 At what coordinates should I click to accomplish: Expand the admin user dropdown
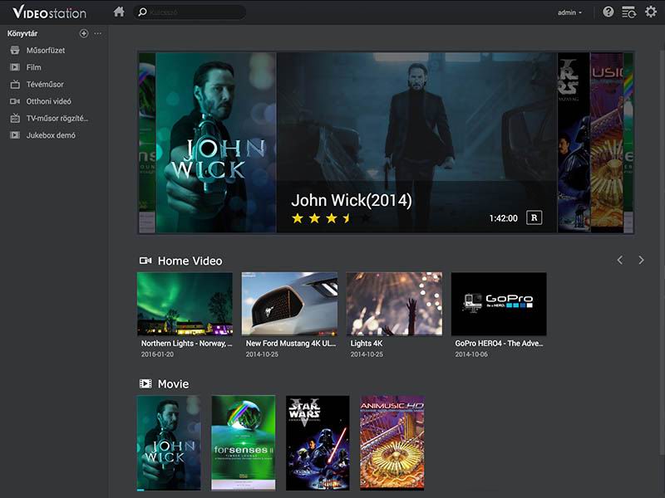point(569,12)
